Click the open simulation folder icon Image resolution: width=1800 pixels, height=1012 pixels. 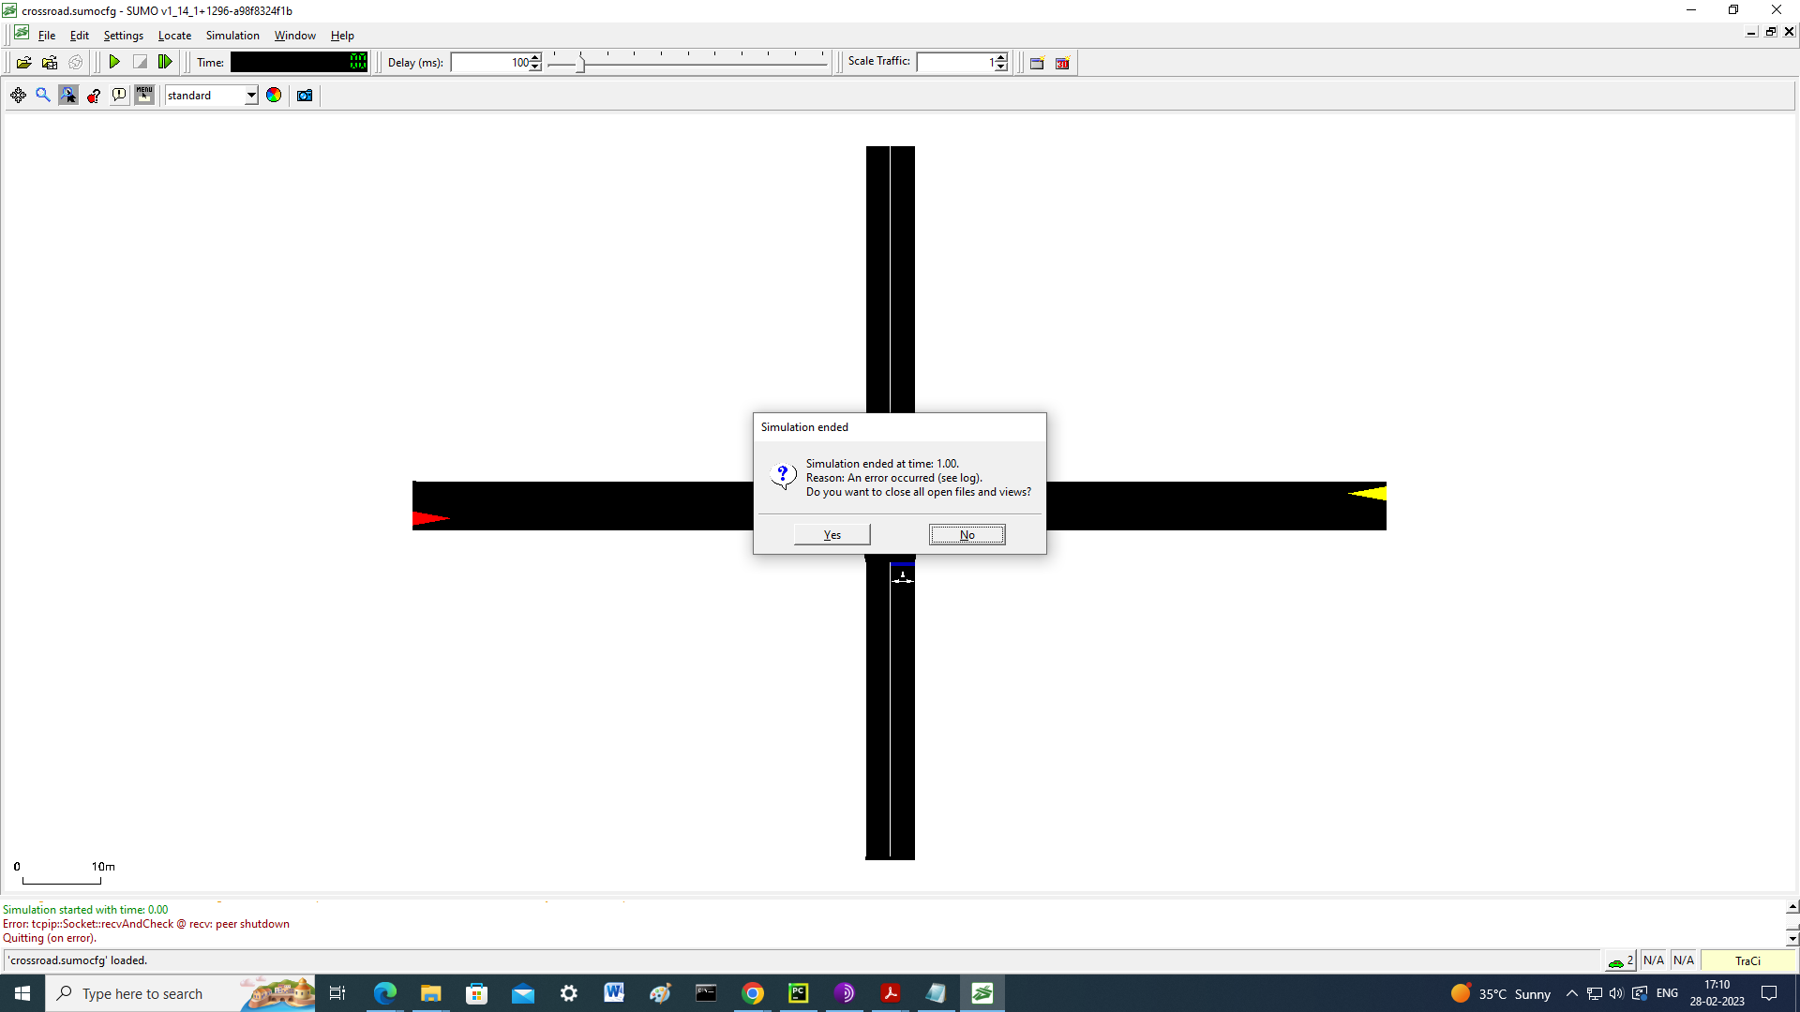pyautogui.click(x=24, y=63)
